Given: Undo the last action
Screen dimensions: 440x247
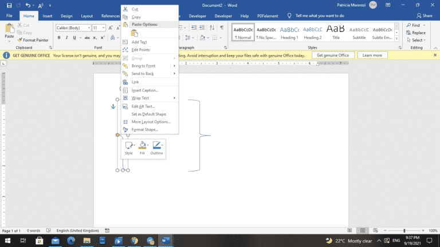Looking at the screenshot, I should [27, 5].
